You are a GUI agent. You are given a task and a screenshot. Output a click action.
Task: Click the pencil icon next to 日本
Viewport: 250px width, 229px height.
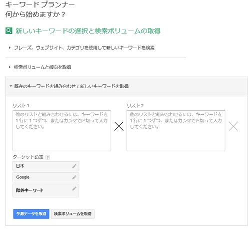(74, 166)
